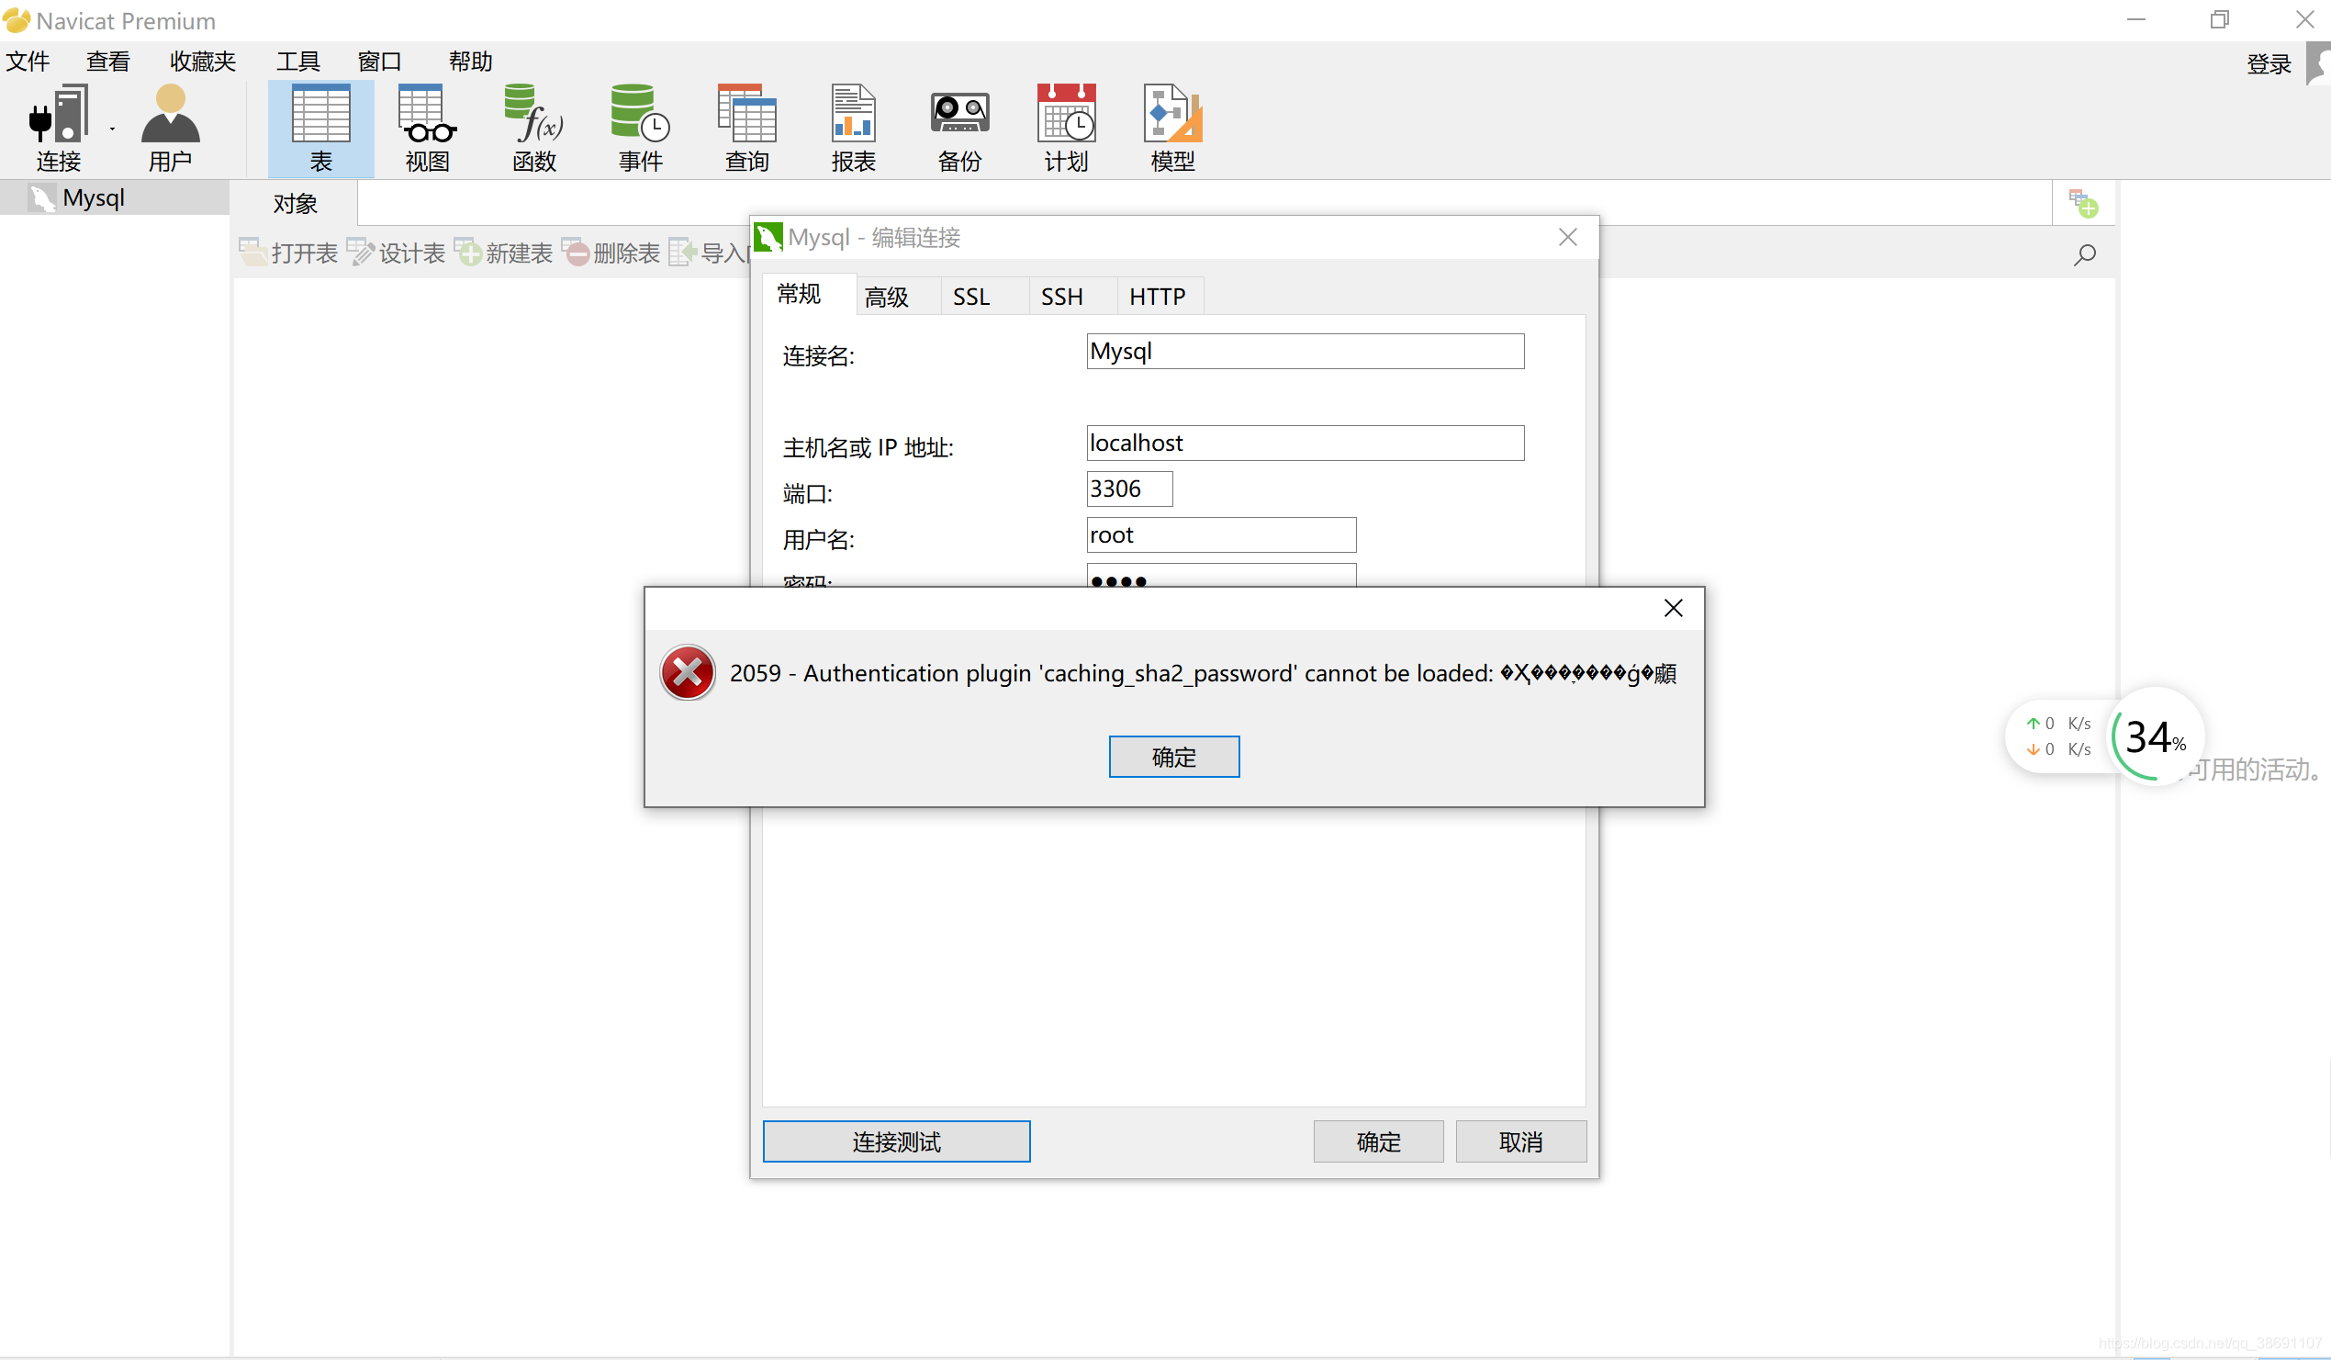Open the Schedule (计划) toolbar icon
Screen dimensions: 2331x1360
[1066, 128]
